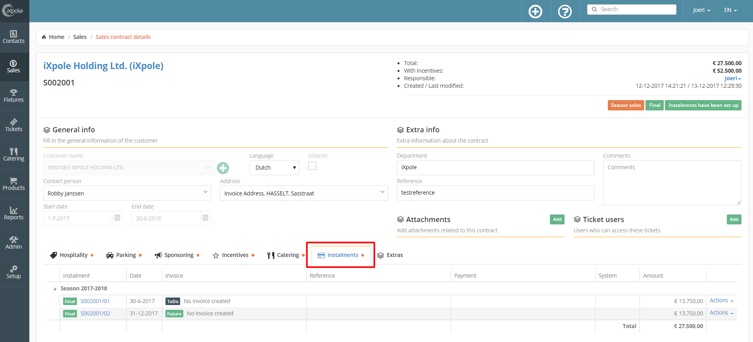The width and height of the screenshot is (753, 342).
Task: Open the Address dropdown
Action: (304, 193)
